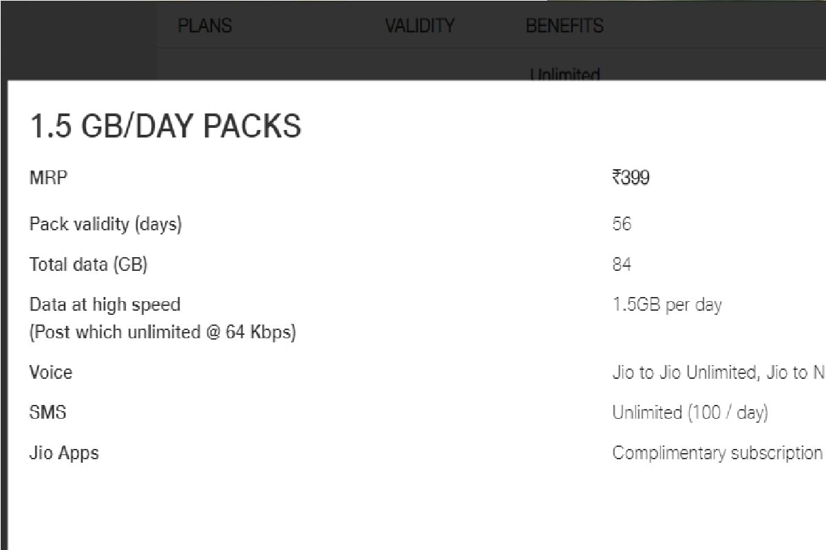826x550 pixels.
Task: Select the 56 days validity value
Action: point(622,224)
